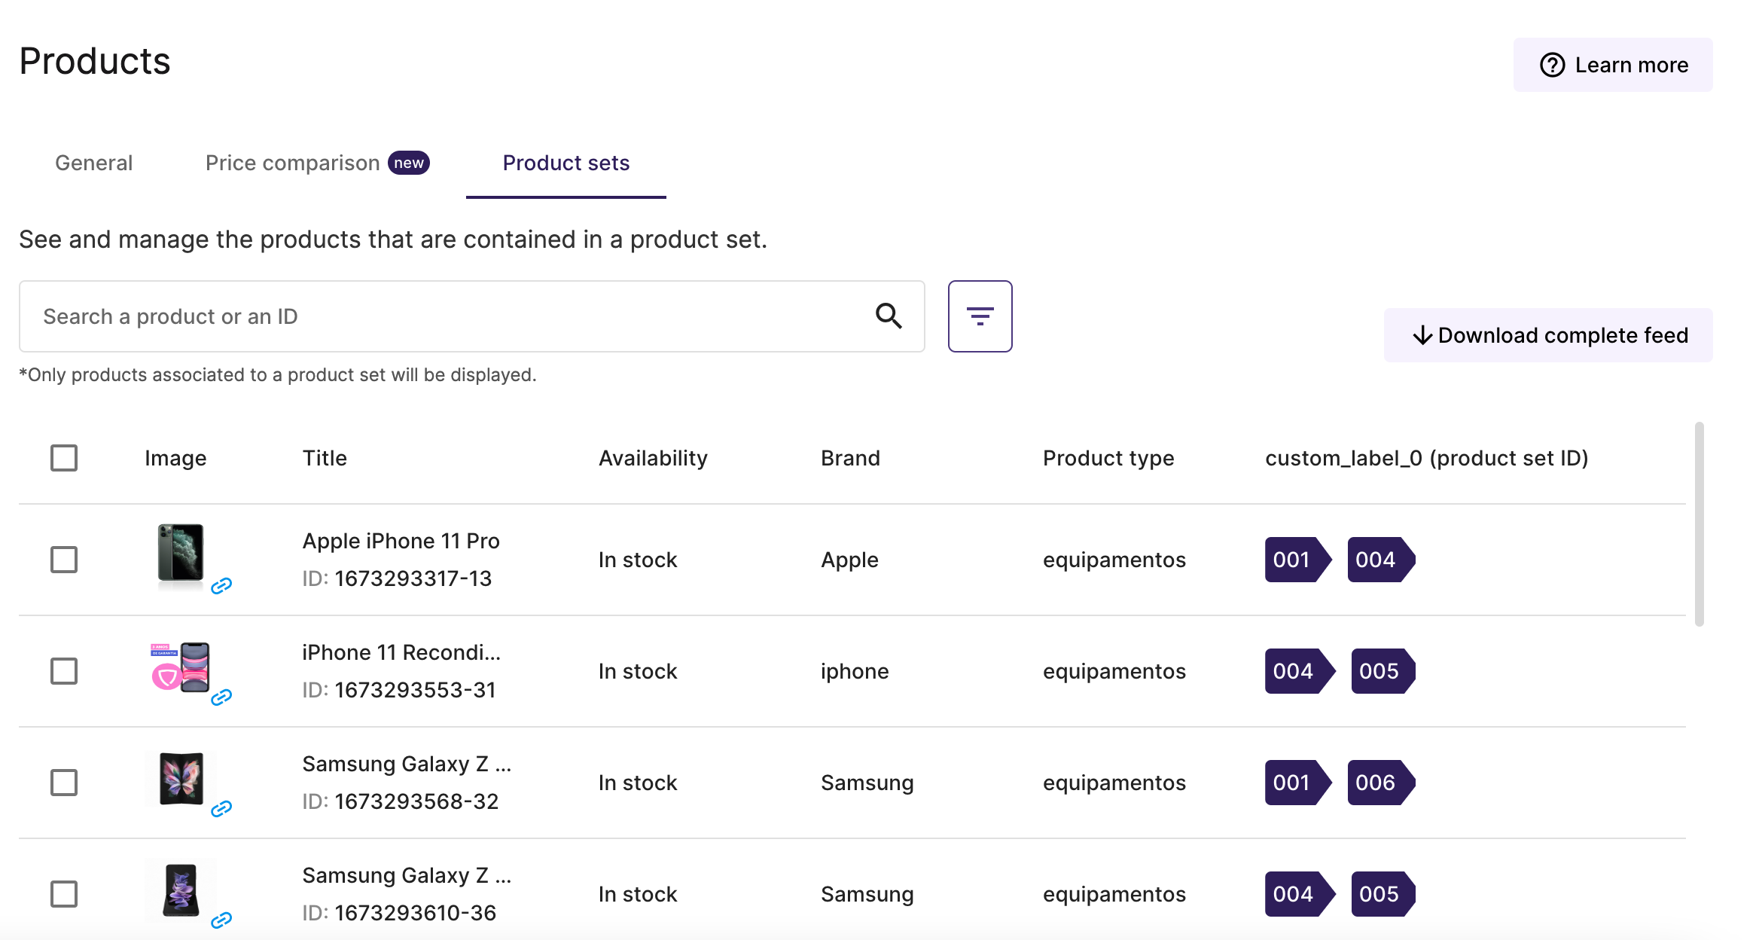Click the Title column header
This screenshot has height=940, width=1759.
pyautogui.click(x=325, y=458)
